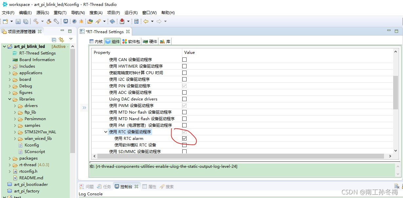403x198 pixels.
Task: Open the terminal monitor icon in toolbar
Action: pyautogui.click(x=66, y=21)
